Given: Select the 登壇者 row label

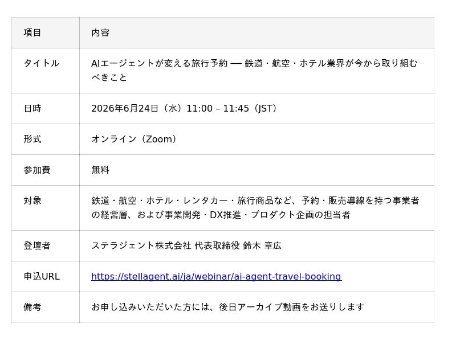Looking at the screenshot, I should pyautogui.click(x=37, y=245).
